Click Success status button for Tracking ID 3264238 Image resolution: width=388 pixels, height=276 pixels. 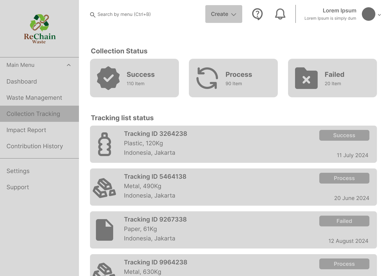pyautogui.click(x=344, y=135)
